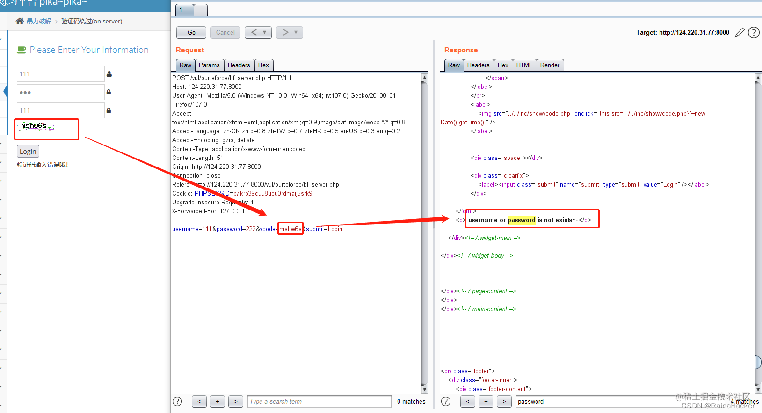
Task: Click response pane scrollbar up arrow
Action: (758, 77)
